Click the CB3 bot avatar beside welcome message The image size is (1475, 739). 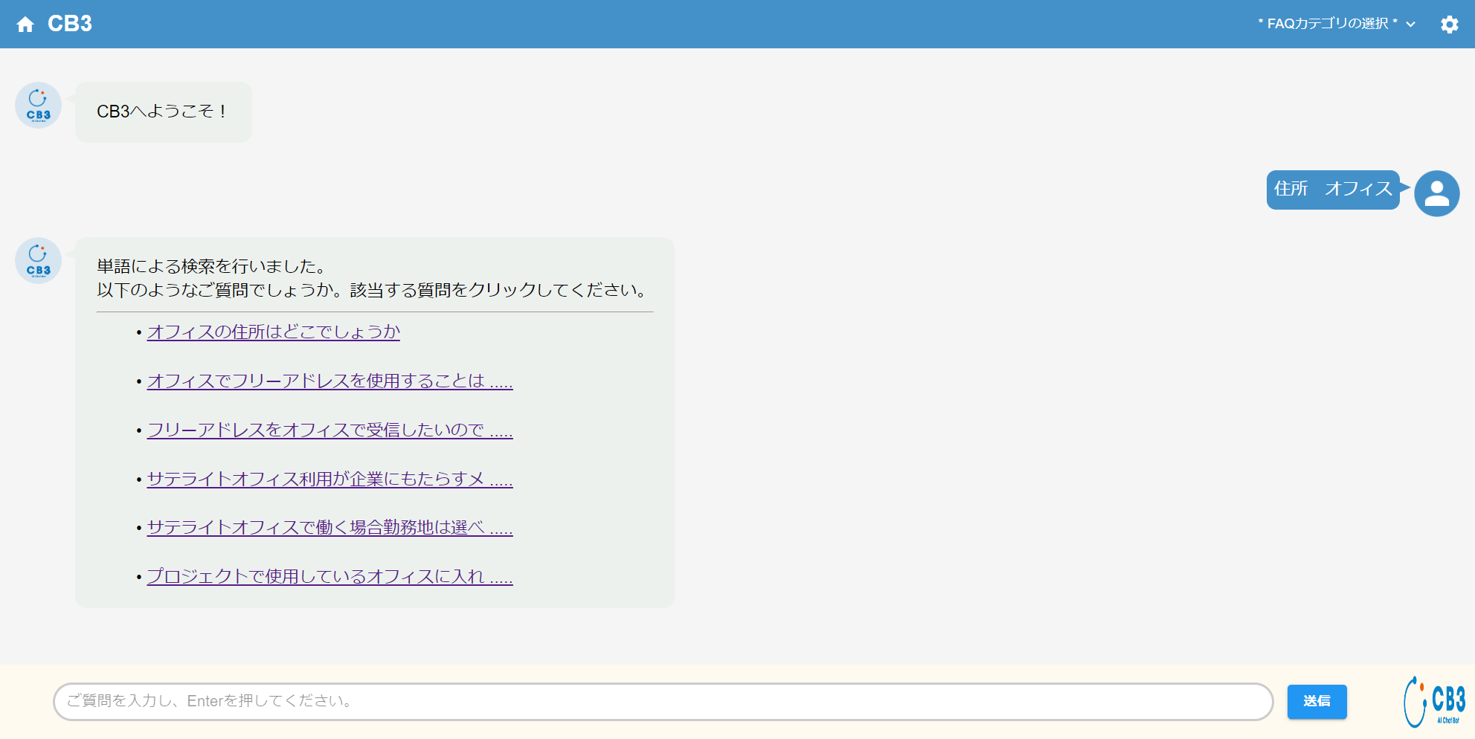click(x=39, y=106)
